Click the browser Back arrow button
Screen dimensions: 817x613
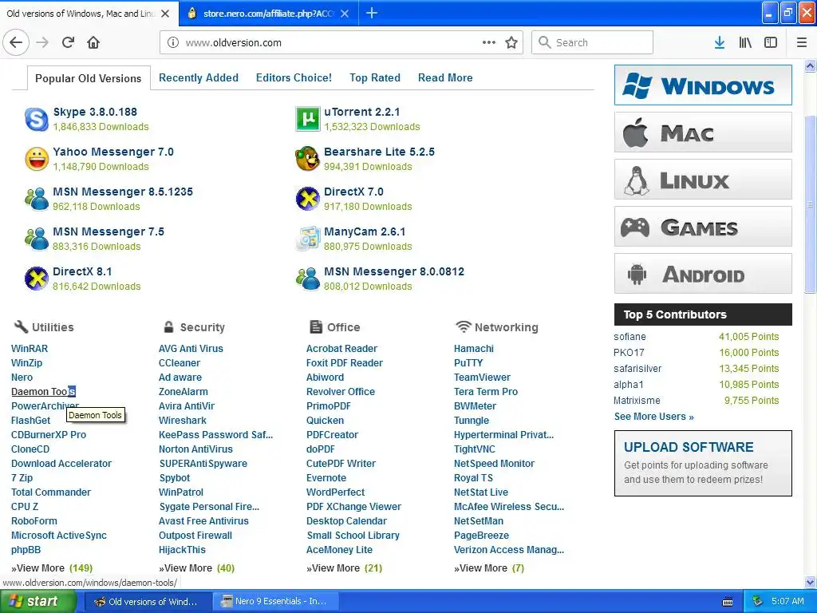click(x=16, y=42)
